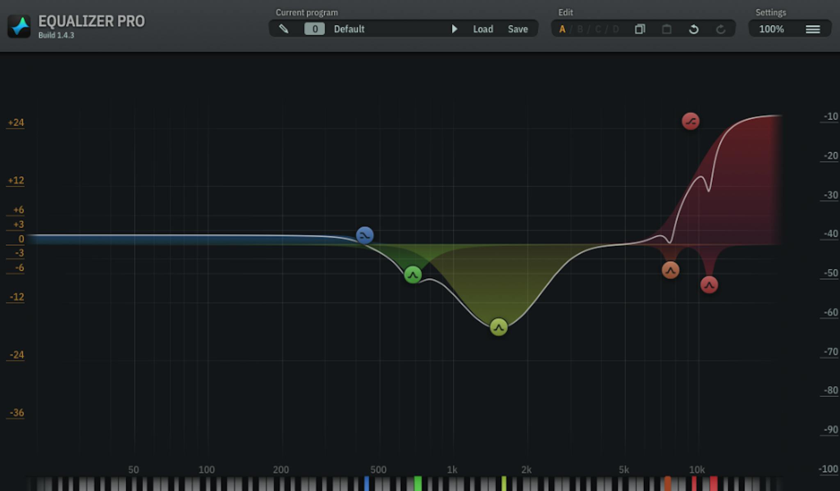Switch to edit state D

click(x=616, y=29)
